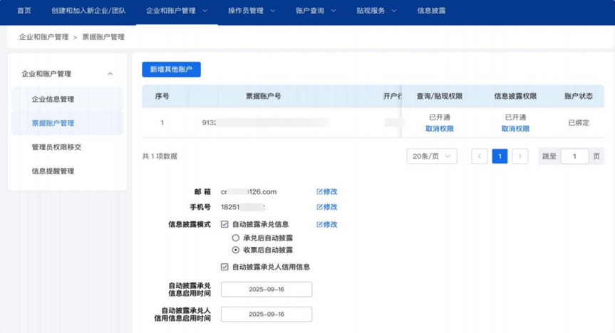Toggle 自动披露承兑人信用信息 checkbox

click(x=225, y=267)
